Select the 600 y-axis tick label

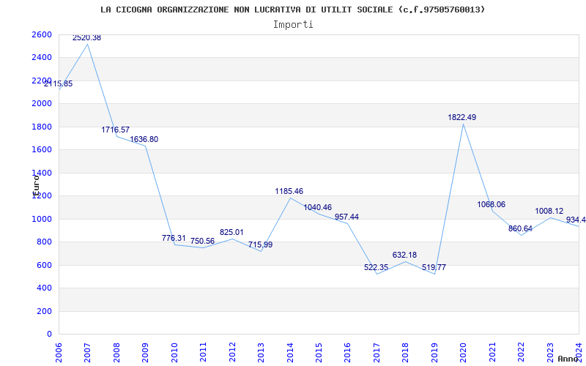click(45, 265)
